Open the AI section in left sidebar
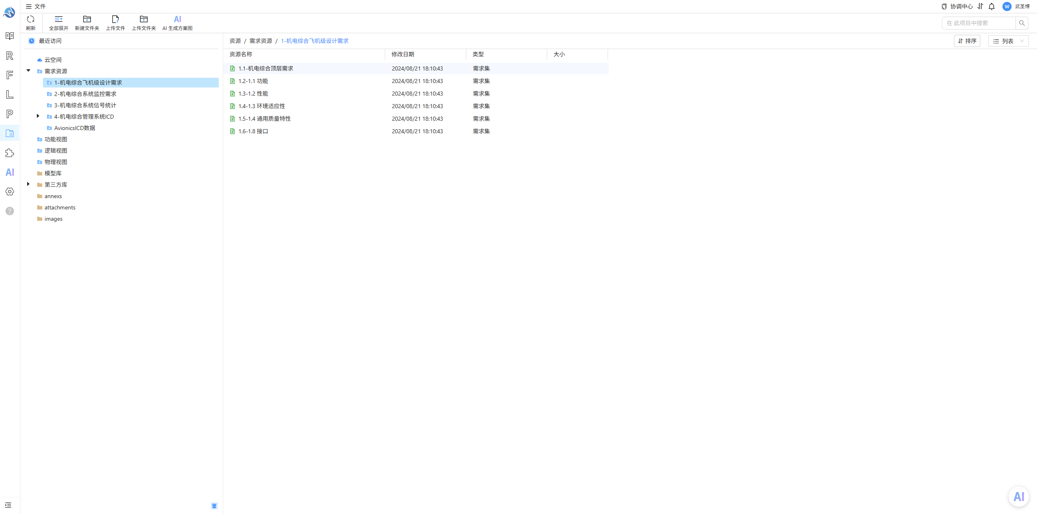1037x514 pixels. click(10, 172)
